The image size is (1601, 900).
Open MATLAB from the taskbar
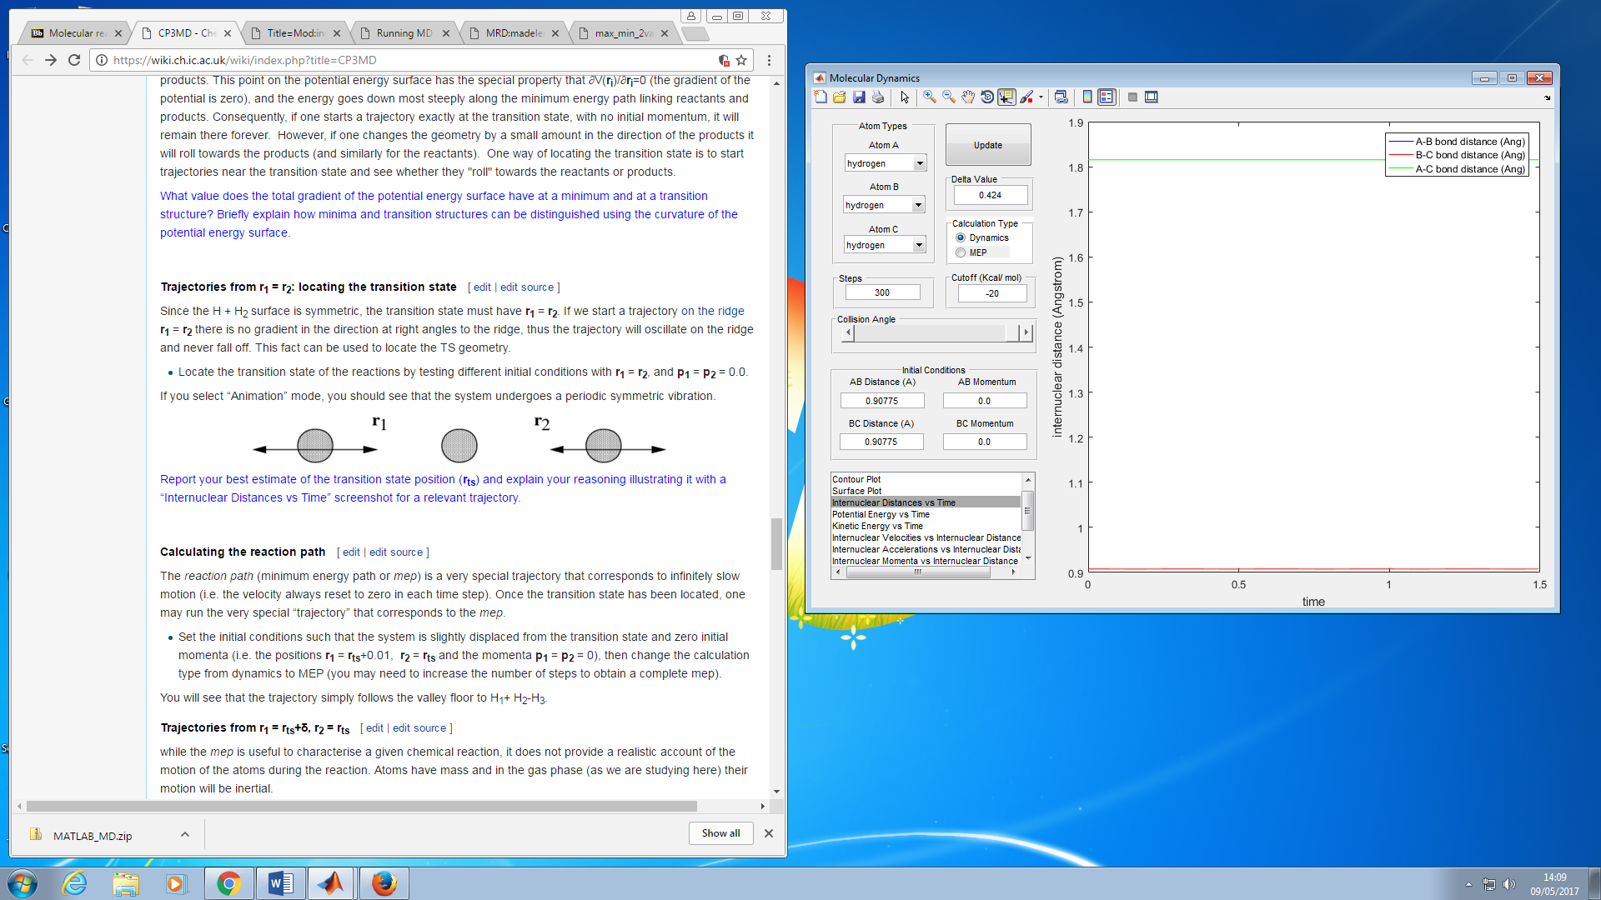pos(331,883)
